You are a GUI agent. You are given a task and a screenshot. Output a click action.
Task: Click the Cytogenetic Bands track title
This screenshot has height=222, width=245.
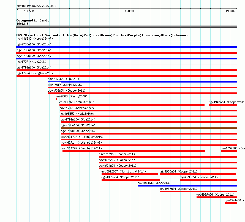pos(33,20)
